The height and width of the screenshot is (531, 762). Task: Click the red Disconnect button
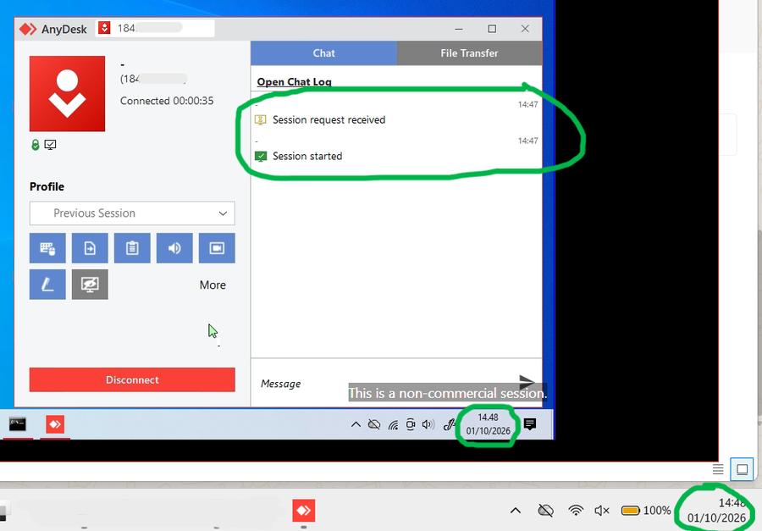click(x=132, y=379)
